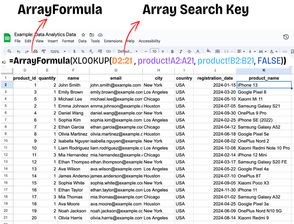This screenshot has width=294, height=224.
Task: Toggle italic formatting
Action: click(x=180, y=51)
